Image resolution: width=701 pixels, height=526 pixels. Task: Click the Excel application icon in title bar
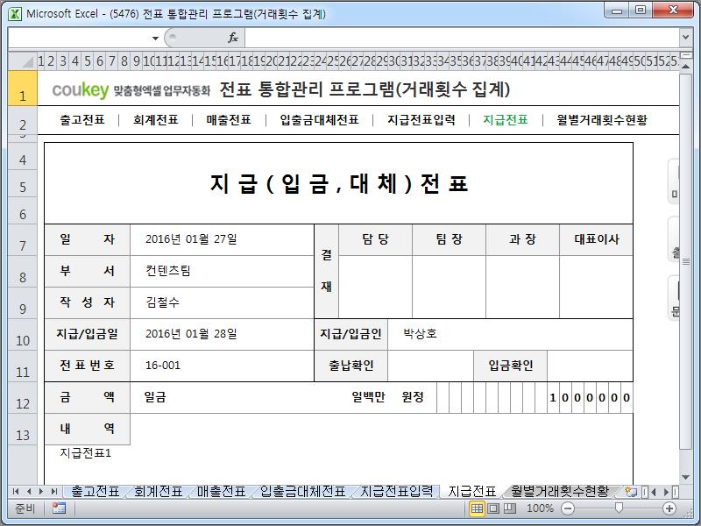click(x=15, y=13)
